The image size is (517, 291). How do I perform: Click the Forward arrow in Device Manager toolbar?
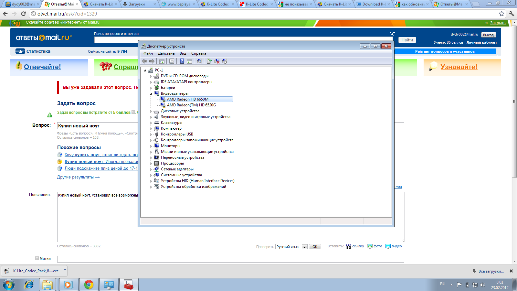point(152,61)
